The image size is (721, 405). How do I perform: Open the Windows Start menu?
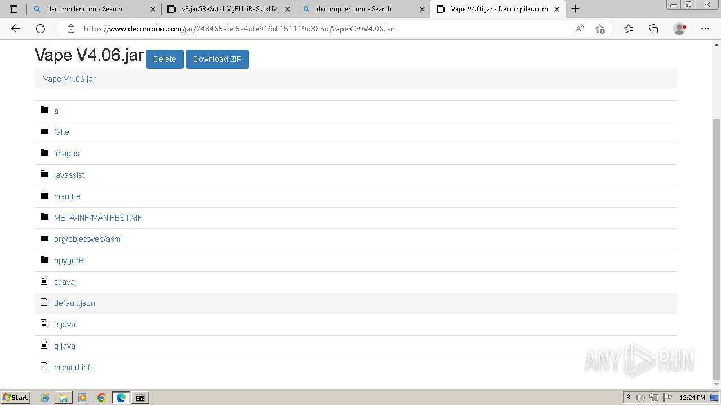[x=16, y=398]
